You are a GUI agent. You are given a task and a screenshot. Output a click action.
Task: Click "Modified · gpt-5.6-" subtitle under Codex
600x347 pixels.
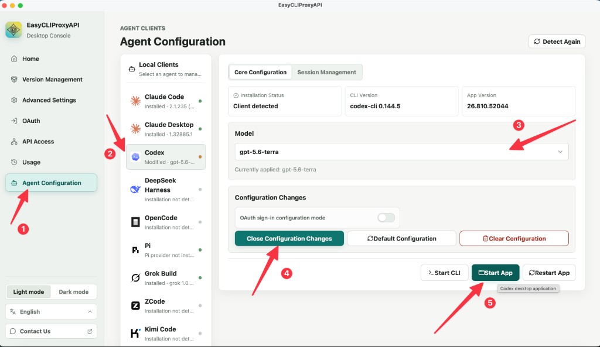169,162
